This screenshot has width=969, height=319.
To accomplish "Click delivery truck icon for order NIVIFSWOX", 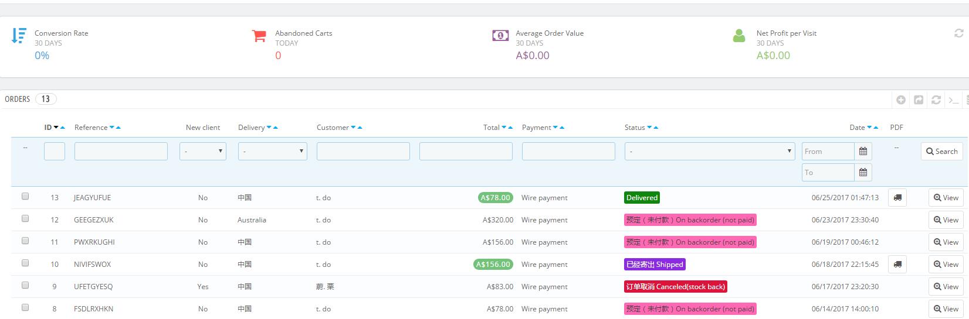I will [897, 265].
